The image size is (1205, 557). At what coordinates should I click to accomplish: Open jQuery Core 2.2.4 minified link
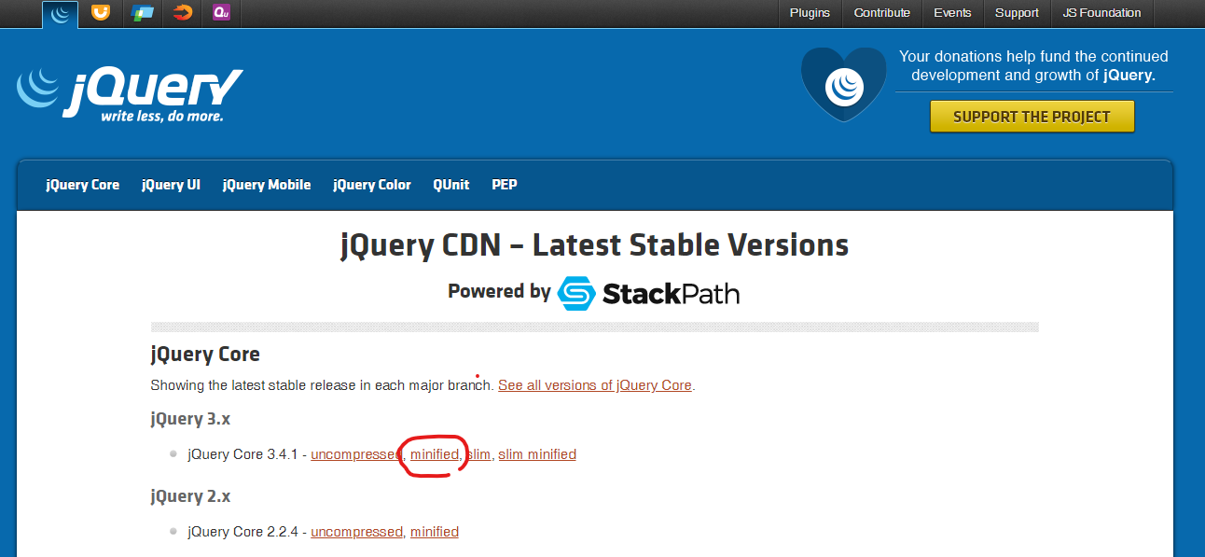[x=435, y=532]
